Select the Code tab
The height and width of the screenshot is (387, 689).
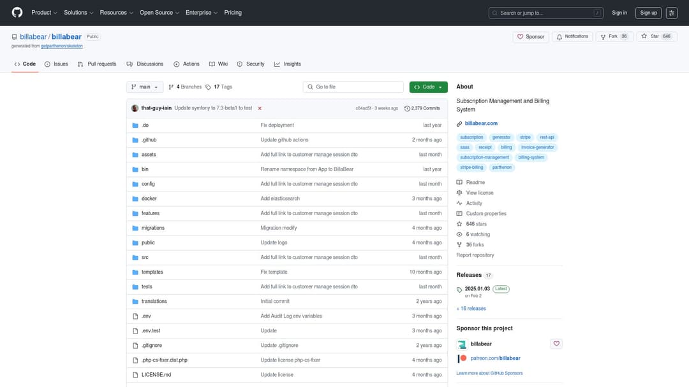[25, 64]
